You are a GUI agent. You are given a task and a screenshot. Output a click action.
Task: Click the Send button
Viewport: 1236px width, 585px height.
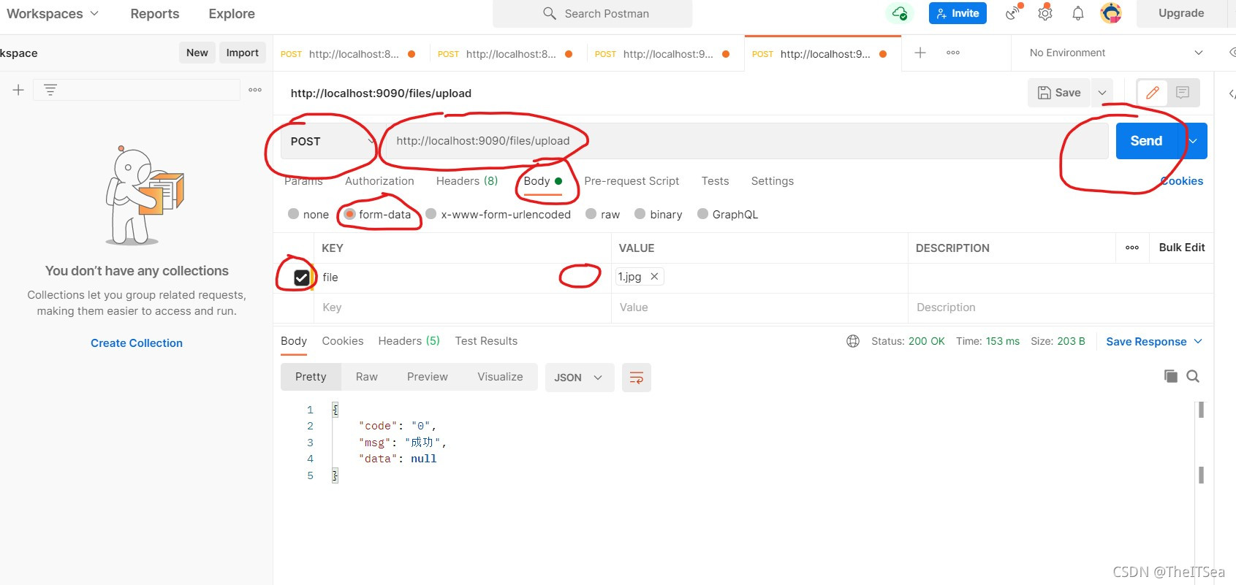[x=1146, y=141]
